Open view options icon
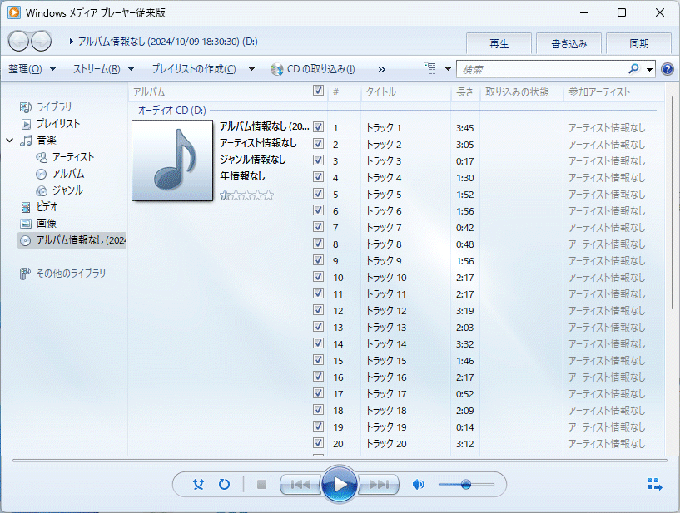Screen dimensions: 680x513 [x=429, y=68]
